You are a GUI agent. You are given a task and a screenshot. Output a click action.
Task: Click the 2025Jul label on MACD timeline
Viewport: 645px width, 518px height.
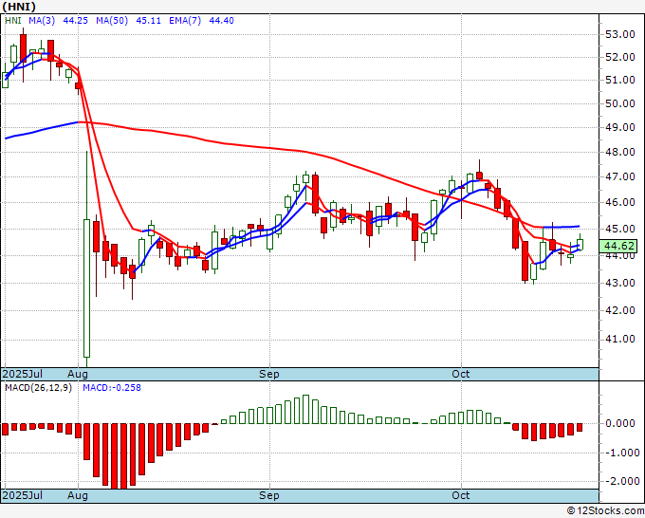(22, 495)
